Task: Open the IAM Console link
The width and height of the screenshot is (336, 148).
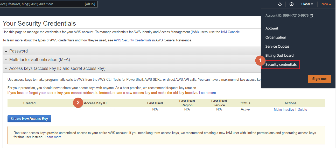Action: tap(230, 32)
